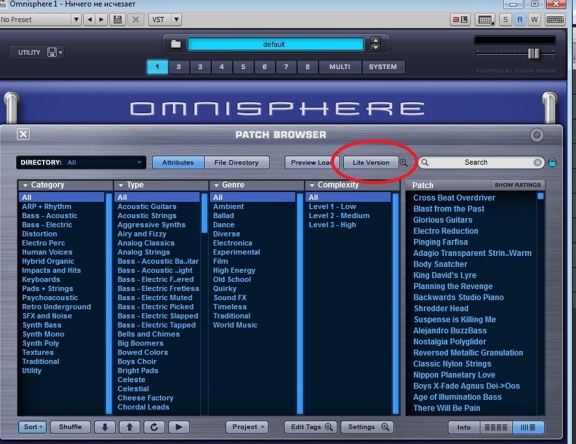Select the King David's Lyre patch
The image size is (576, 444).
click(445, 275)
